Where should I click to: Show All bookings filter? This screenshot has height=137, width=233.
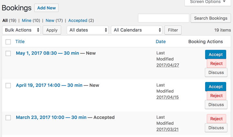point(5,21)
